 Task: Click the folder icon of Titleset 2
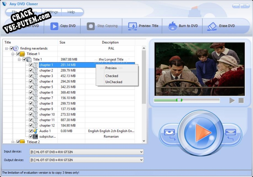pos(22,142)
